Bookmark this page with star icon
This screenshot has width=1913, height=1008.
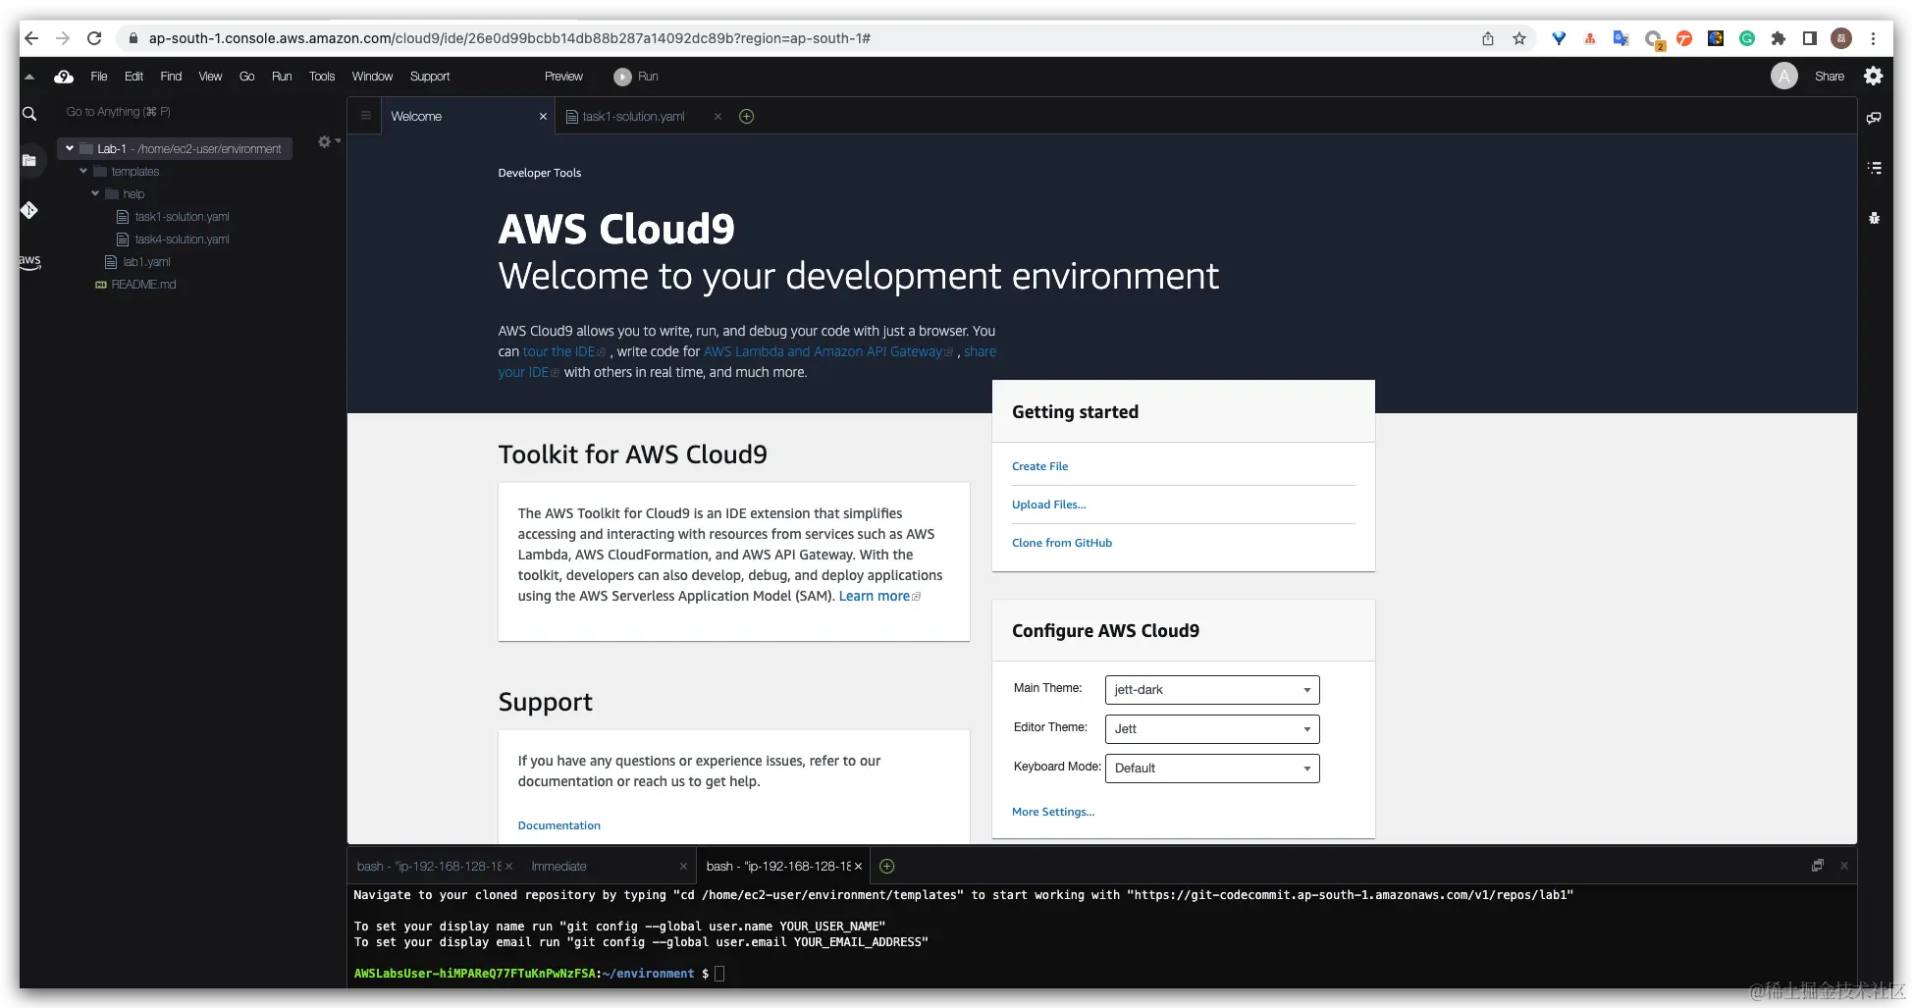click(x=1519, y=38)
